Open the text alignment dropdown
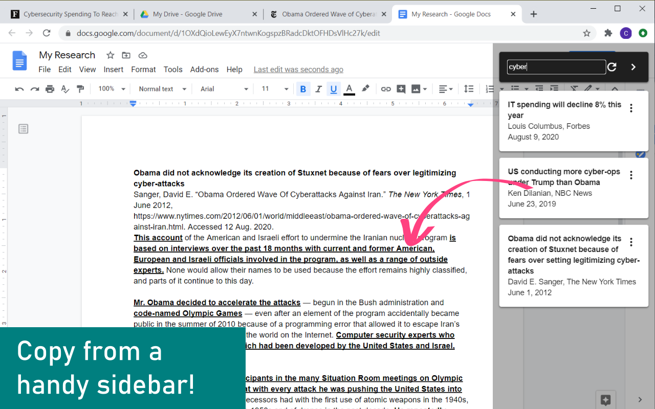The image size is (655, 409). (446, 89)
